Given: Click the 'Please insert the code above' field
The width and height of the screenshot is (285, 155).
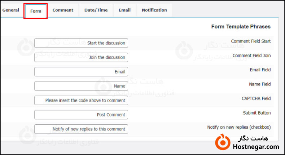Looking at the screenshot, I should click(x=81, y=101).
